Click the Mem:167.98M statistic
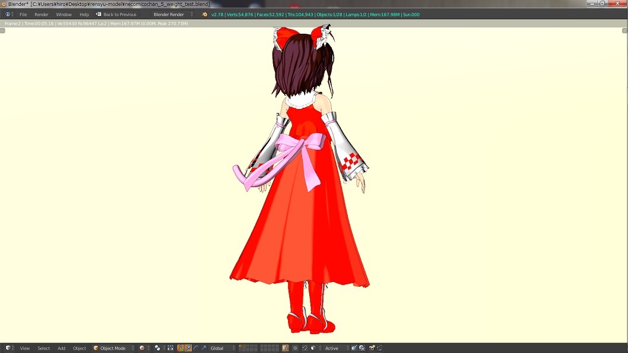 click(385, 14)
